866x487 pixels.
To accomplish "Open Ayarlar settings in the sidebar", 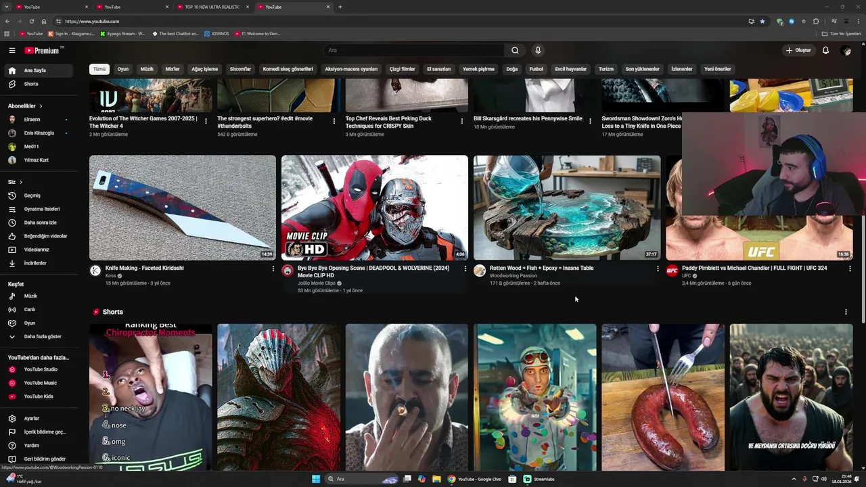I will click(39, 419).
